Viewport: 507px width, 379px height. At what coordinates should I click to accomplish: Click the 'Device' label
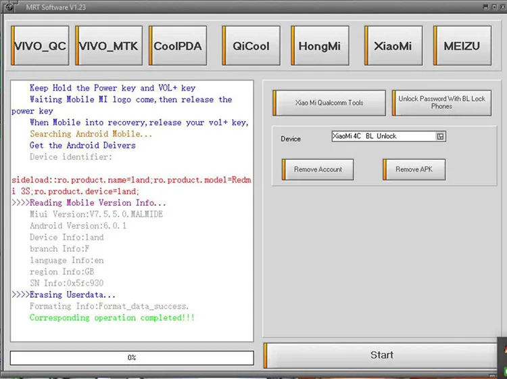(291, 139)
